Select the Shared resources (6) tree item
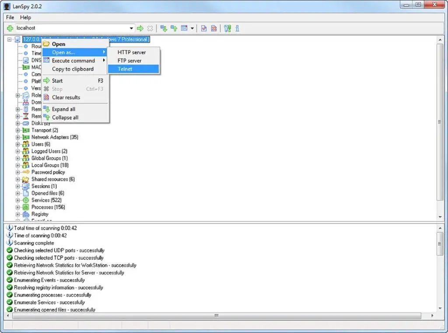 [53, 179]
